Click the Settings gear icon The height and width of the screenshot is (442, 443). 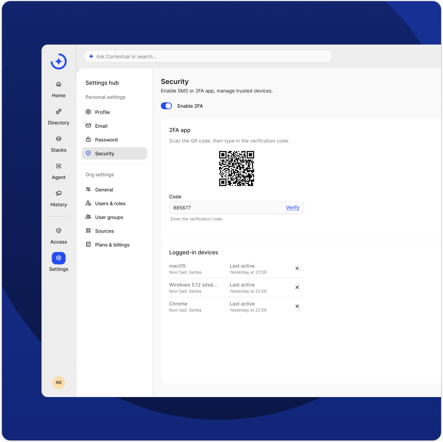tap(58, 258)
